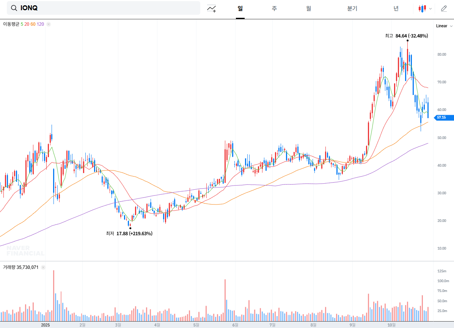Image resolution: width=454 pixels, height=328 pixels.
Task: Click the 40.00 price axis label
Action: point(441,166)
